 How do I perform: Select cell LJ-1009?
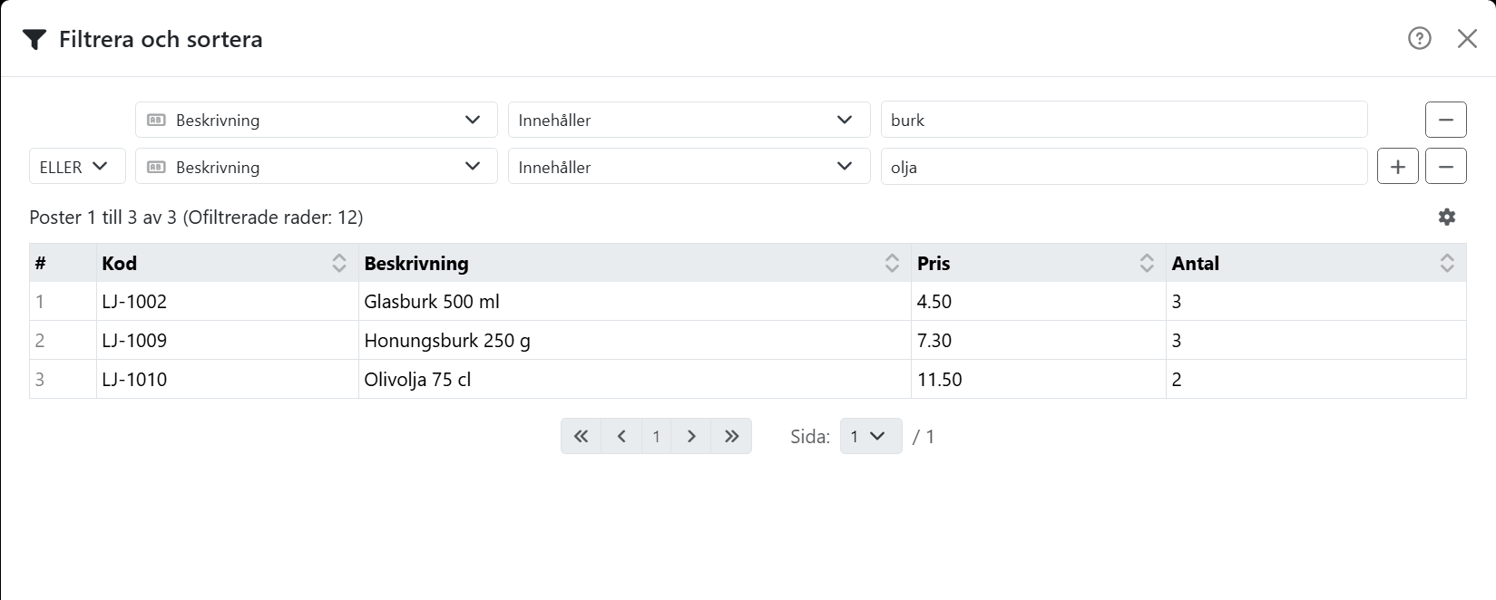coord(228,341)
